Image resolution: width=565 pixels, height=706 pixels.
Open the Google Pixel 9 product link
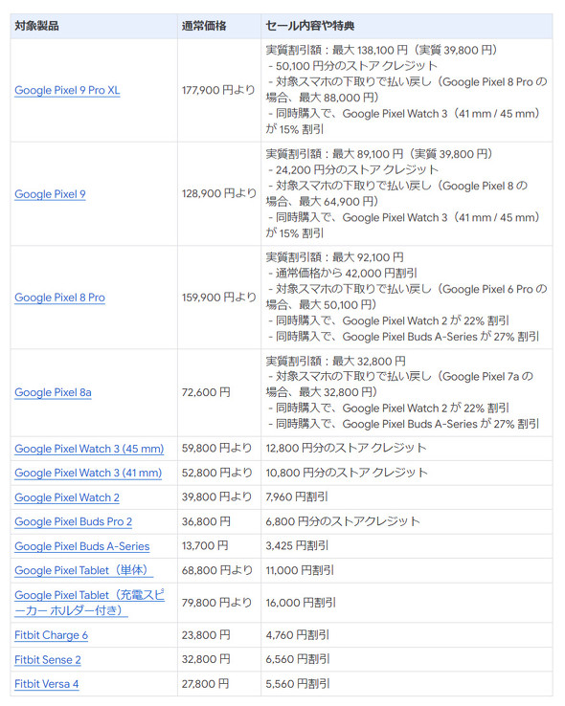pos(50,194)
